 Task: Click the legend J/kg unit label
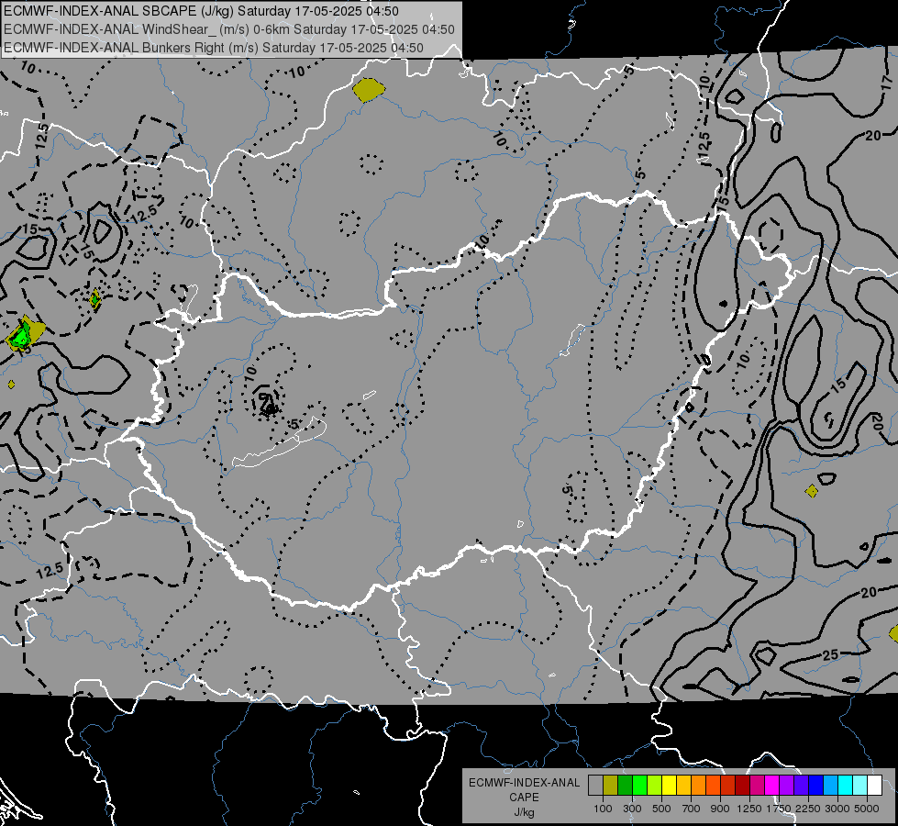click(x=524, y=812)
